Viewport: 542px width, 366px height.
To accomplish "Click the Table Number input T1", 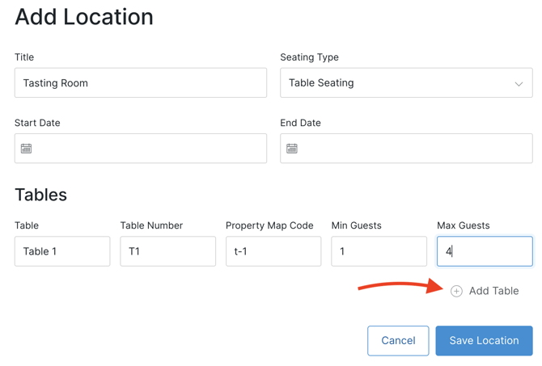I will pos(167,251).
